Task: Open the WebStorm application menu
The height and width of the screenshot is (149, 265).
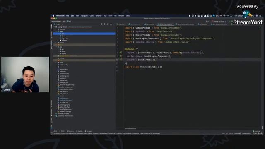Action: pyautogui.click(x=60, y=16)
